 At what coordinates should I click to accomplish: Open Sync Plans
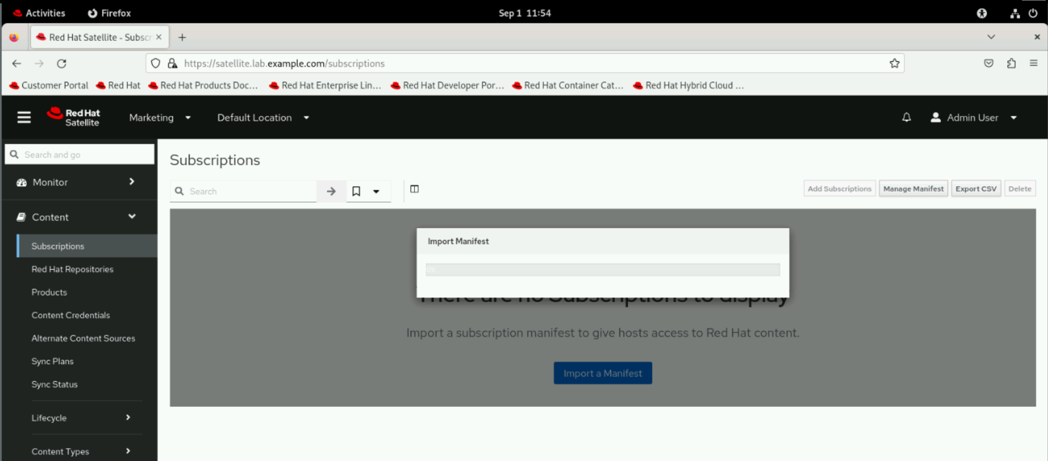click(53, 361)
